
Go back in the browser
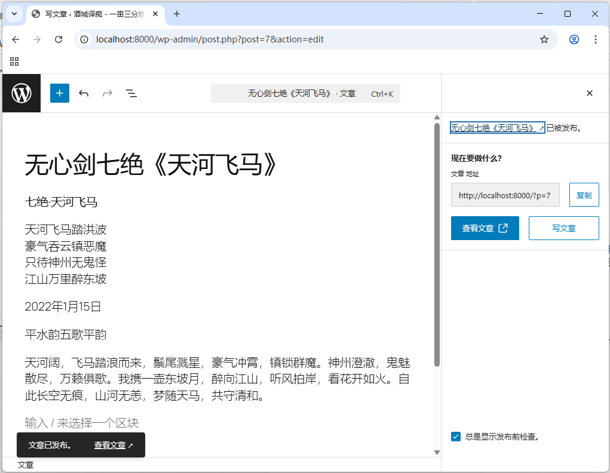[16, 39]
